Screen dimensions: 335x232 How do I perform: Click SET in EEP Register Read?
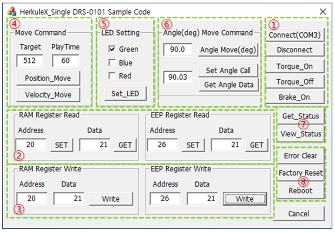193,145
